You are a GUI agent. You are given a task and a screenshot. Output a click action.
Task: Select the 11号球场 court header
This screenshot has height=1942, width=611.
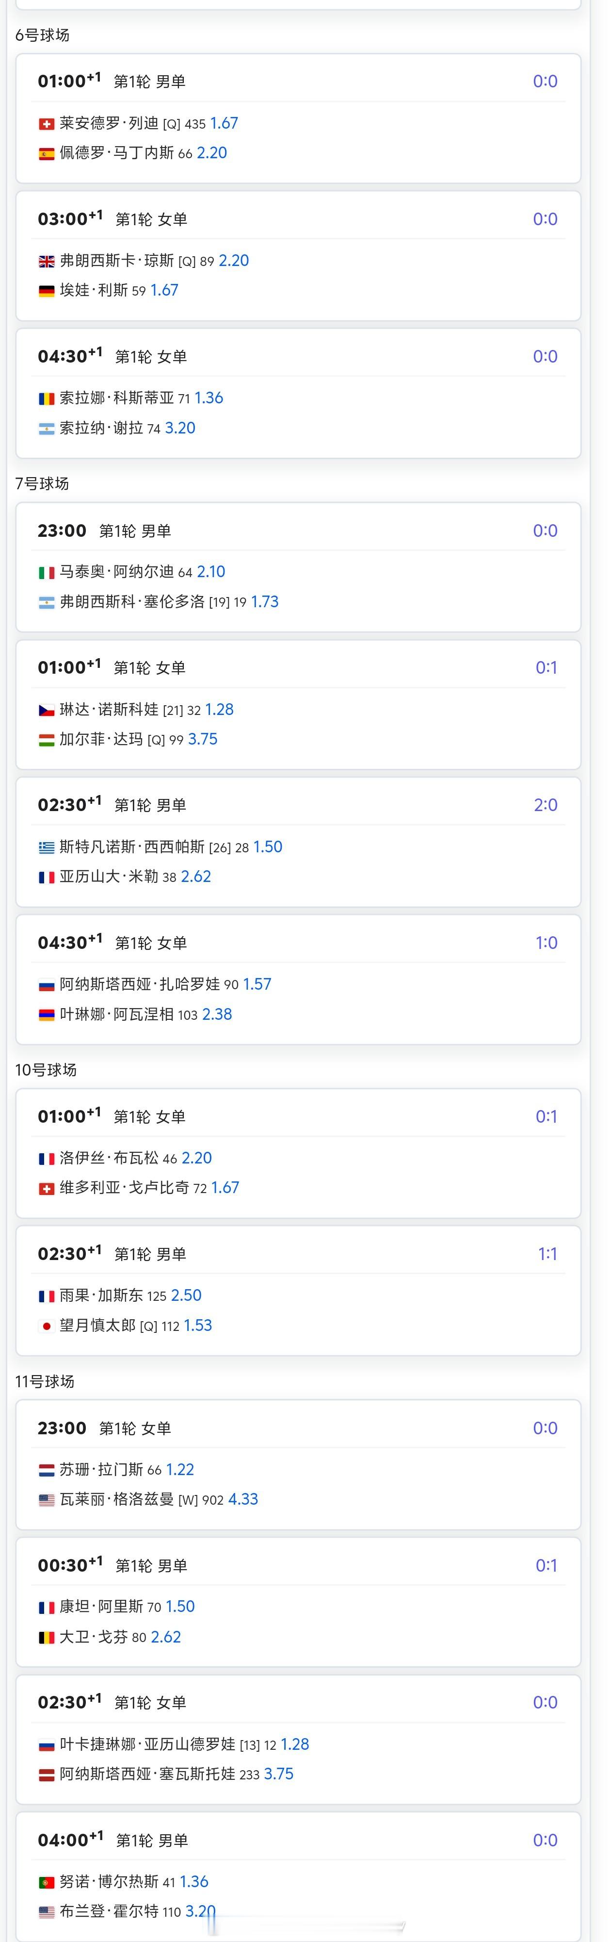[45, 1381]
